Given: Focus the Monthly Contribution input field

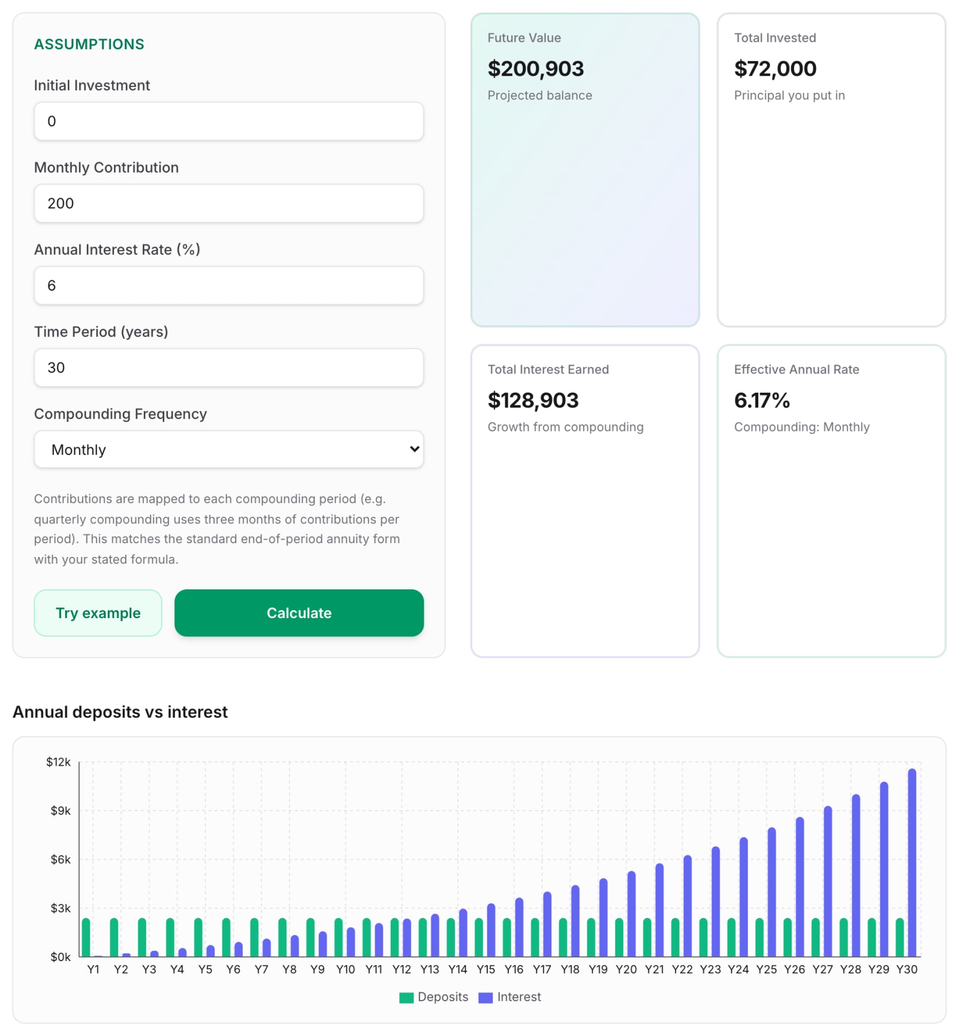Looking at the screenshot, I should pyautogui.click(x=228, y=203).
